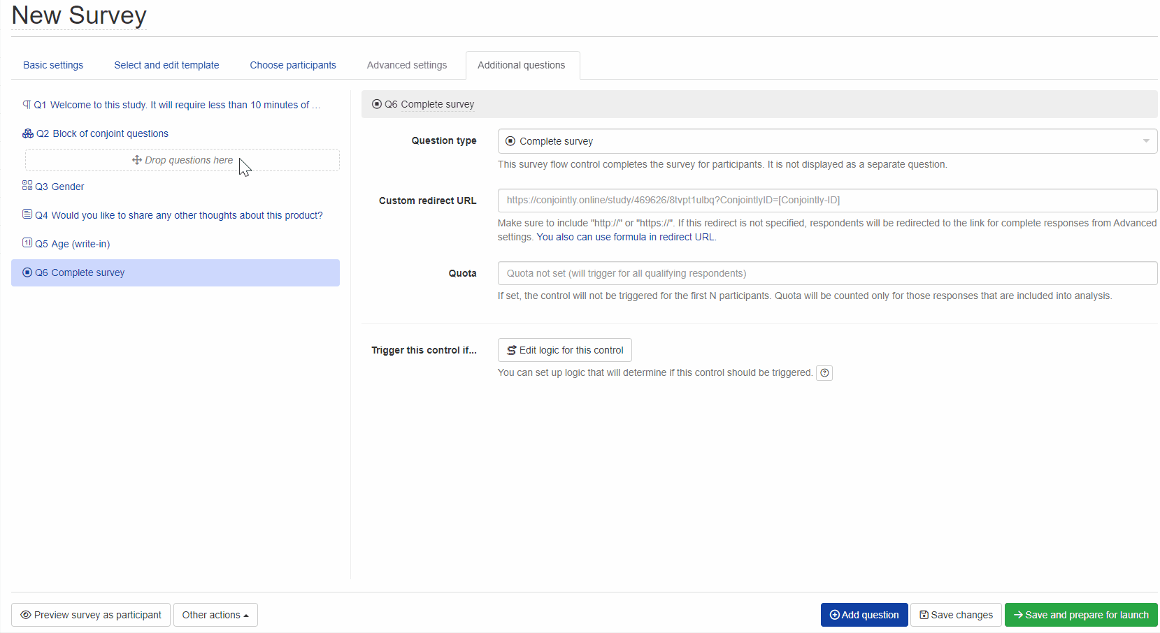Open the Question type dropdown

827,141
